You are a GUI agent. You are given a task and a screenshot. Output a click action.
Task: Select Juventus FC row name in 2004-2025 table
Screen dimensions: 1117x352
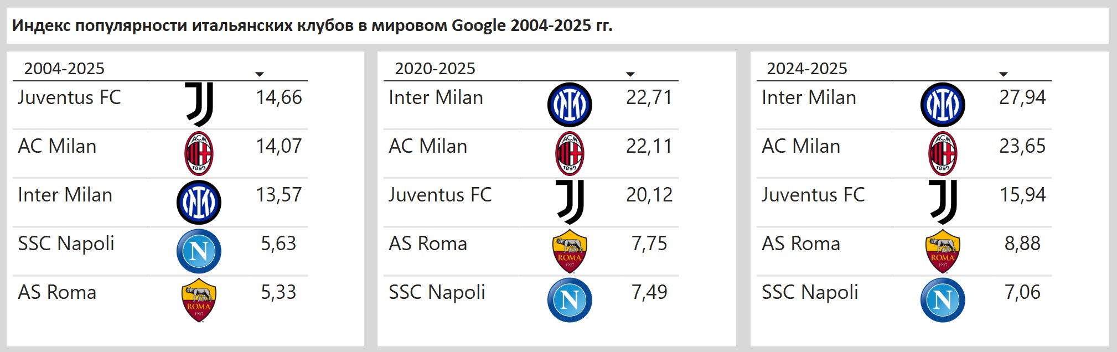click(69, 97)
